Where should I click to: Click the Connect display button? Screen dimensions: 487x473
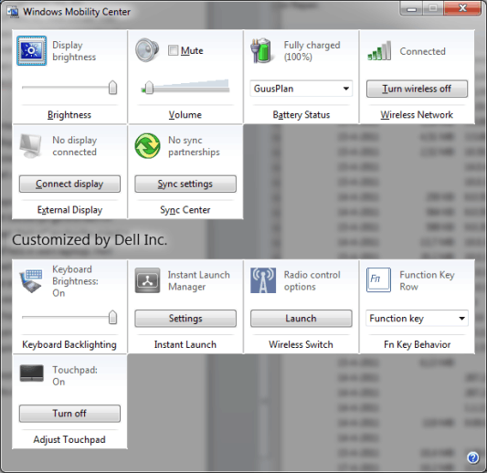[x=69, y=184]
